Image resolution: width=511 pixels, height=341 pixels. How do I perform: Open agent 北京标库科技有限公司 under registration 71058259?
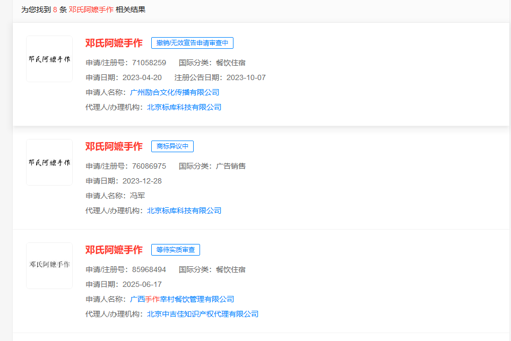(x=184, y=107)
